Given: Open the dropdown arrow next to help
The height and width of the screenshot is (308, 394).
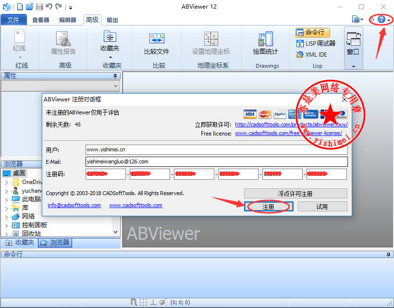Looking at the screenshot, I should pyautogui.click(x=389, y=20).
